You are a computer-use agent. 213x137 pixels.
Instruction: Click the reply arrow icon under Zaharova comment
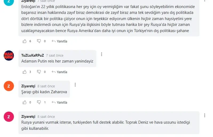pos(54,102)
